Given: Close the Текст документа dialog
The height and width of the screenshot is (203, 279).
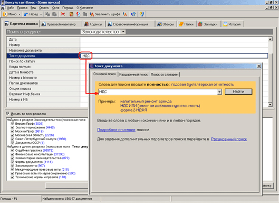Looking at the screenshot, I should click(259, 66).
